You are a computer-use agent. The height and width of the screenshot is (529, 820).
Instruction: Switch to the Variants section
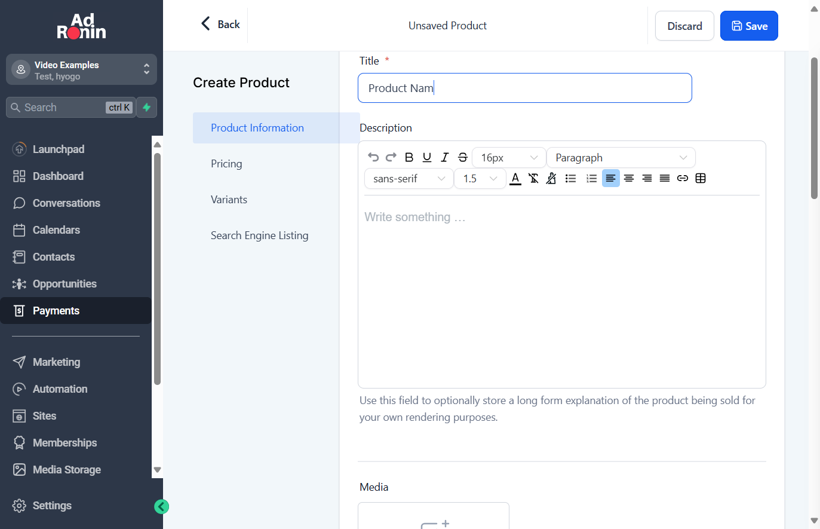tap(229, 200)
